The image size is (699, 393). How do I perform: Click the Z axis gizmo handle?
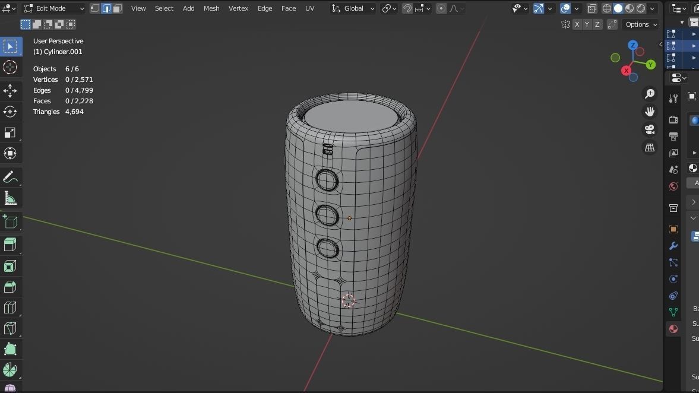(632, 45)
